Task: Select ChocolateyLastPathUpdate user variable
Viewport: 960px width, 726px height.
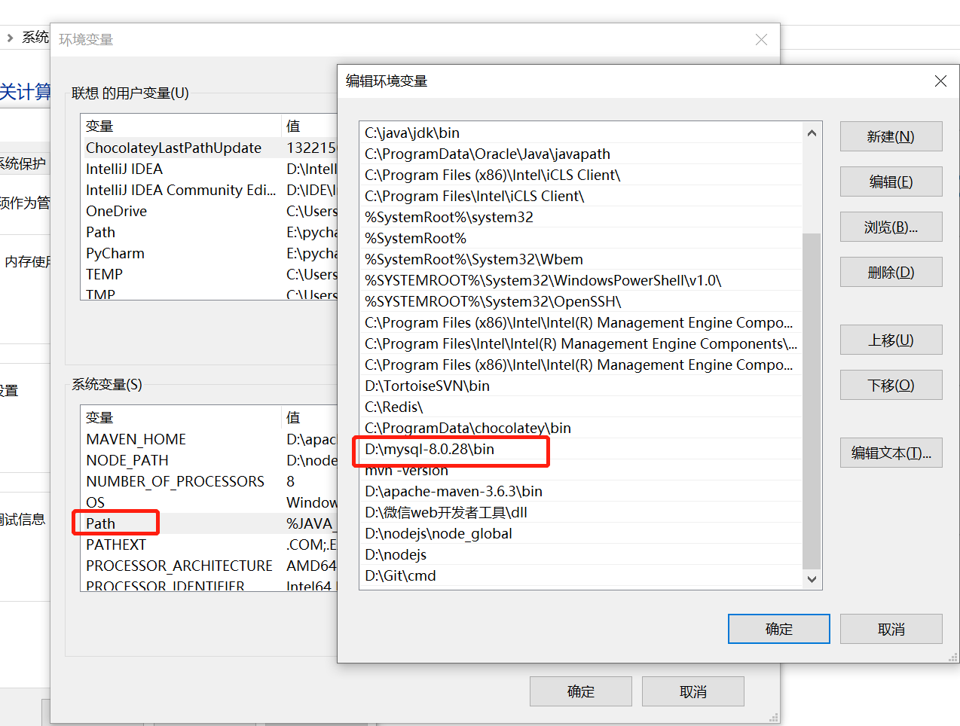Action: point(209,148)
